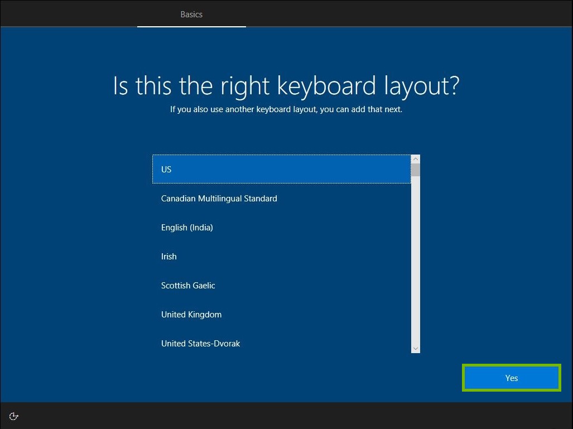
Task: Select the US keyboard layout
Action: tap(223, 169)
